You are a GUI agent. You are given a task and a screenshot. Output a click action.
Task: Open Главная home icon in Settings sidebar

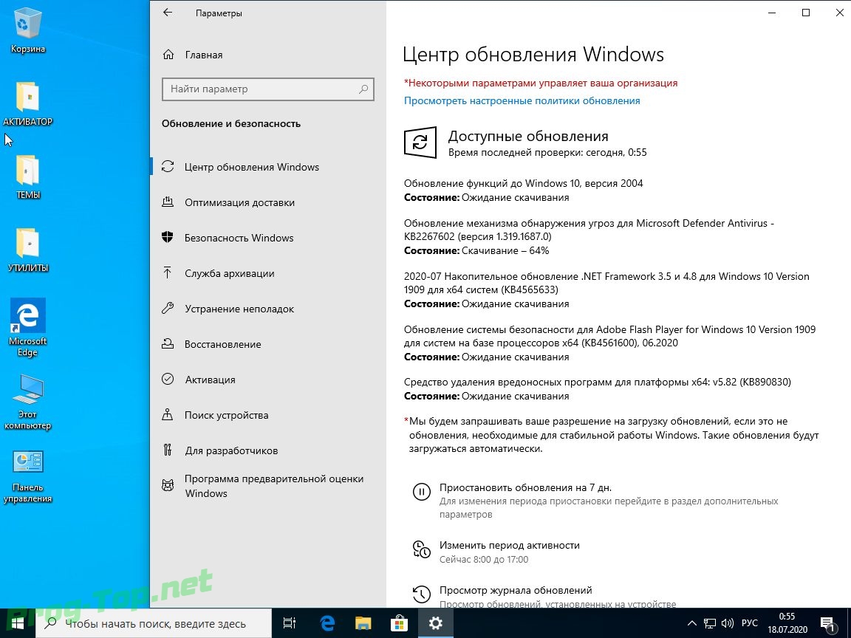click(x=168, y=55)
